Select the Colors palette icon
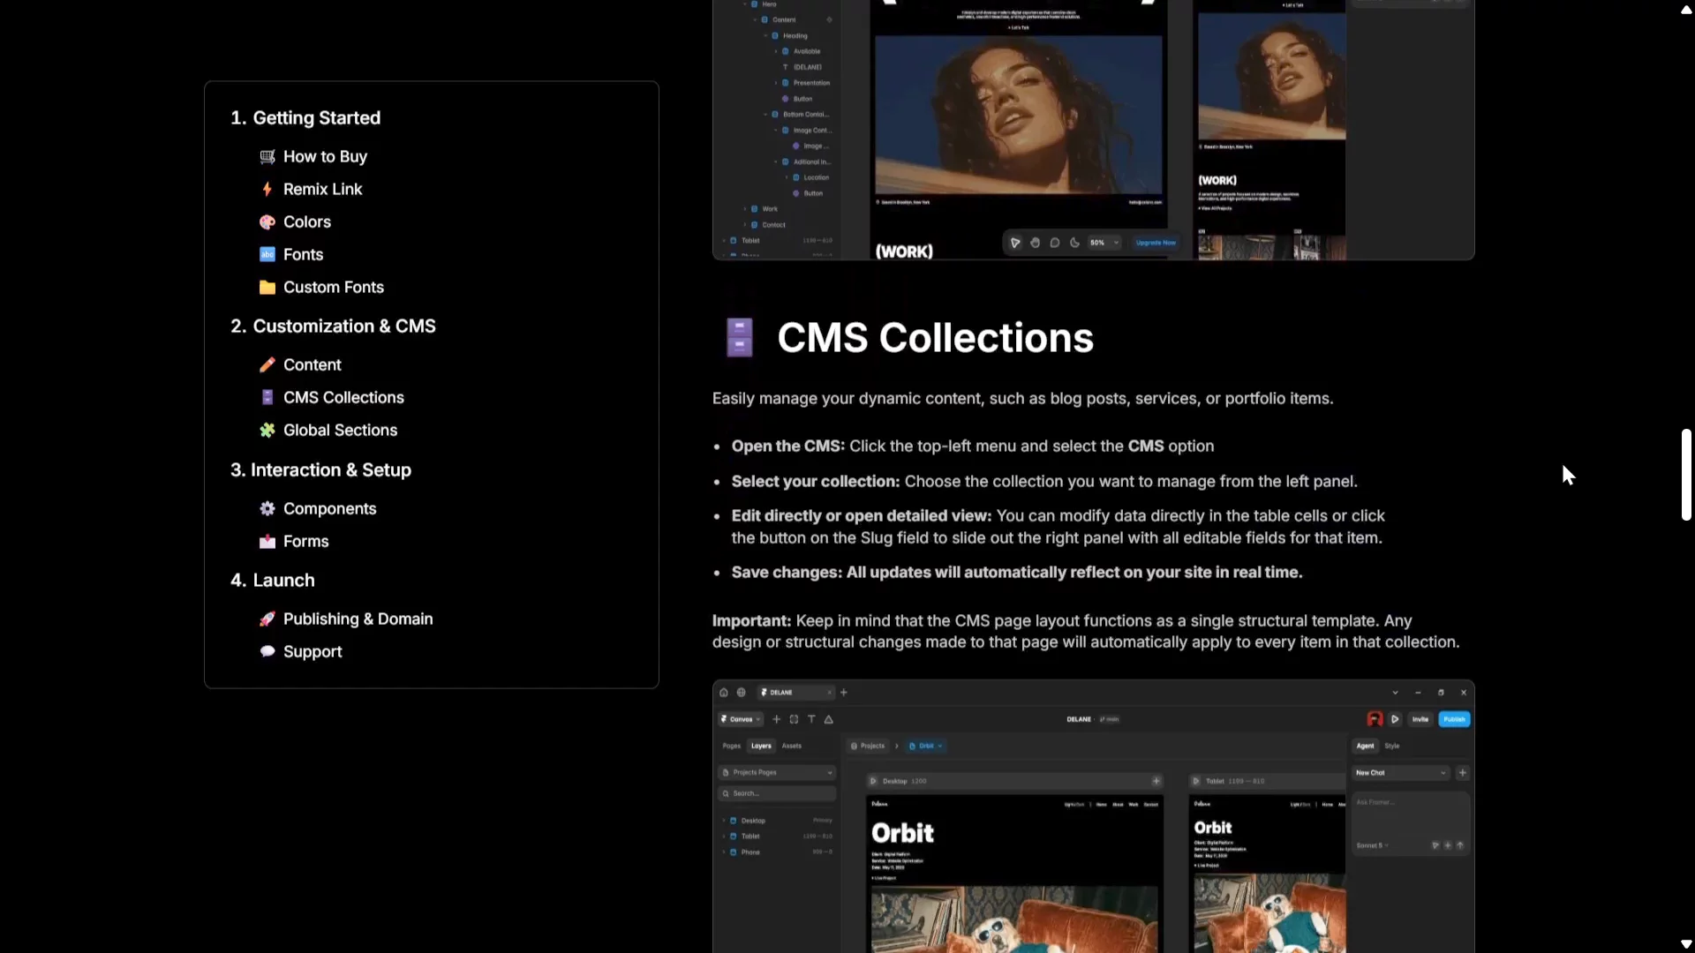The width and height of the screenshot is (1695, 953). click(267, 222)
